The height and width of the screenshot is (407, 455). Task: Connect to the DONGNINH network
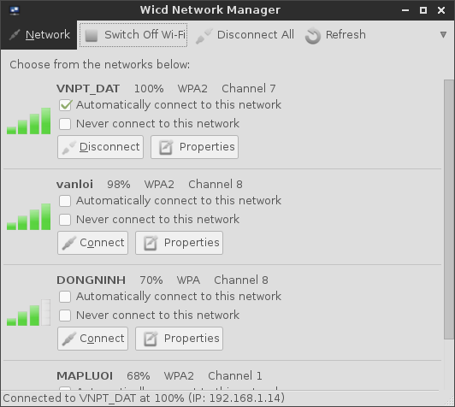click(93, 339)
